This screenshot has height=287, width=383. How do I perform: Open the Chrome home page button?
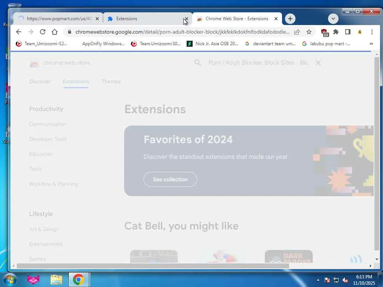coord(55,32)
